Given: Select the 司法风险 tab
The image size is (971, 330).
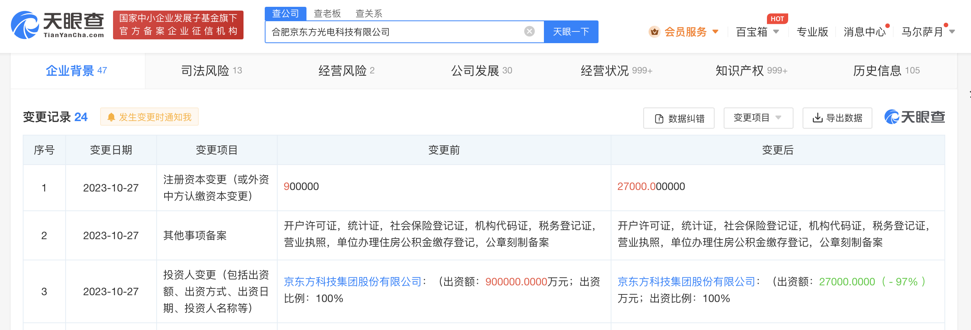Looking at the screenshot, I should coord(211,71).
